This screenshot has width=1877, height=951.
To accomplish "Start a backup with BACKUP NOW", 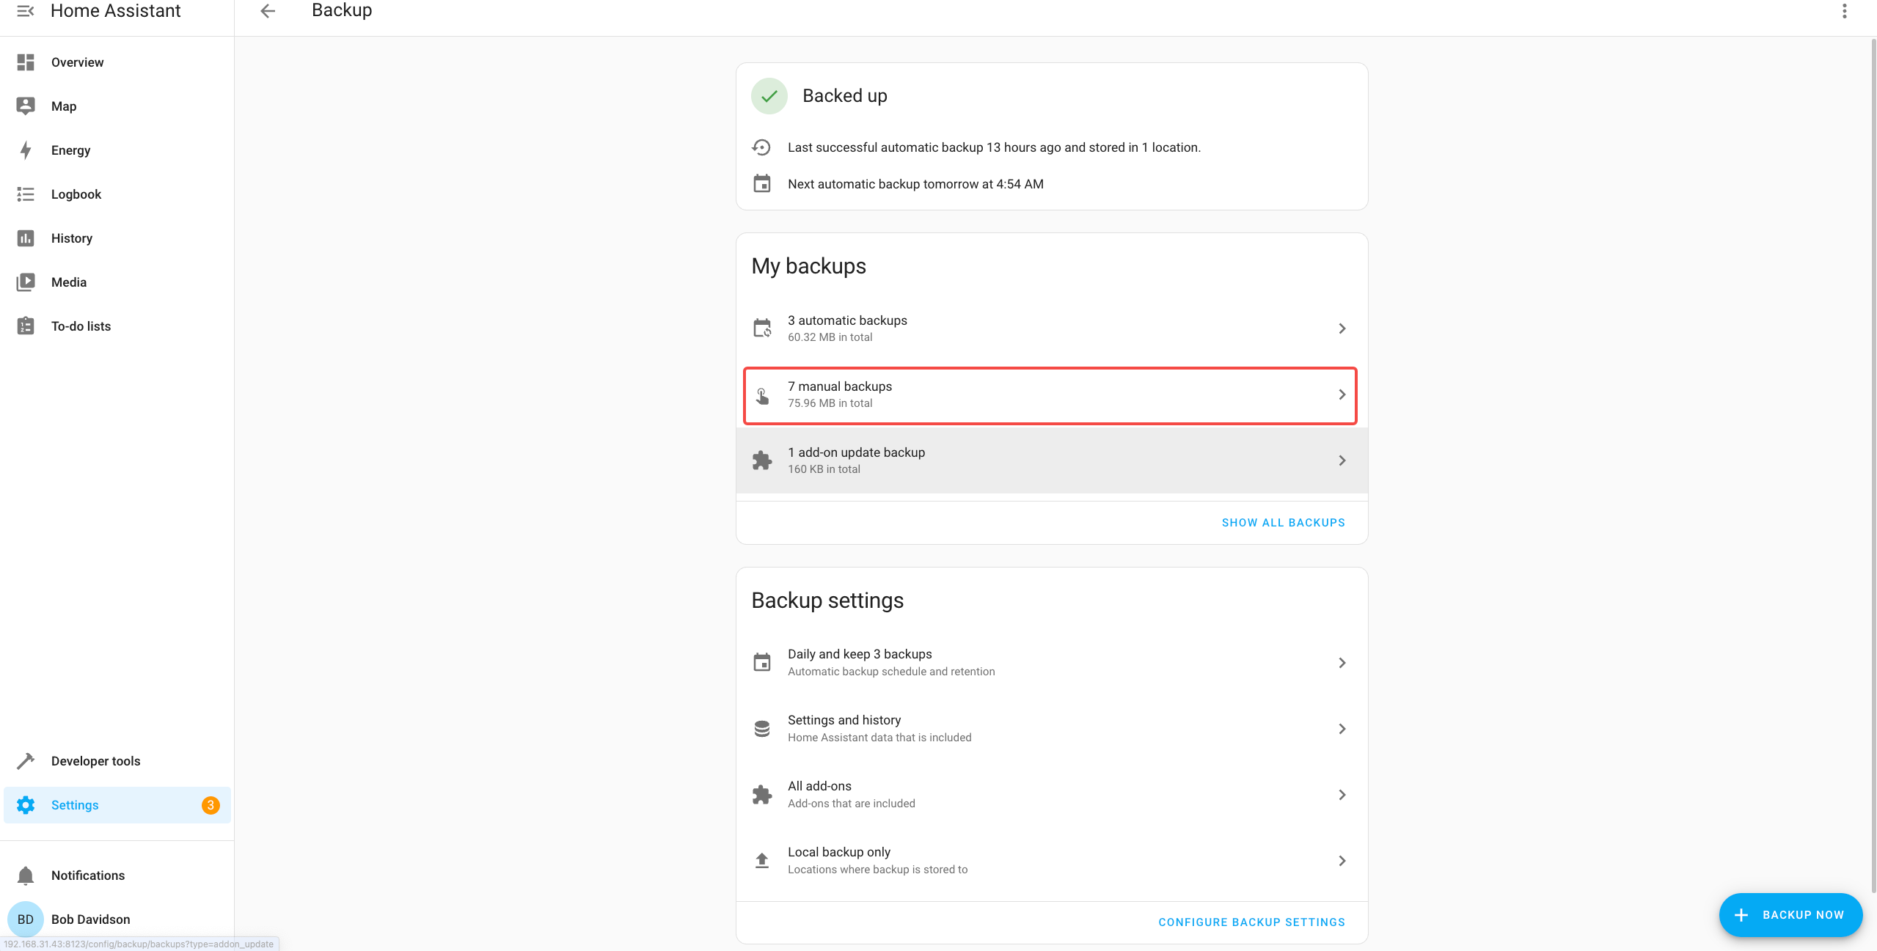I will click(1790, 915).
